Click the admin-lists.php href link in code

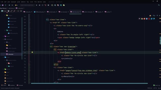[73, 52]
